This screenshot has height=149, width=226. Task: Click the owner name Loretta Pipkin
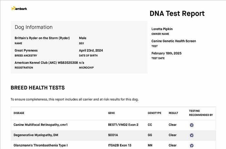pyautogui.click(x=162, y=29)
